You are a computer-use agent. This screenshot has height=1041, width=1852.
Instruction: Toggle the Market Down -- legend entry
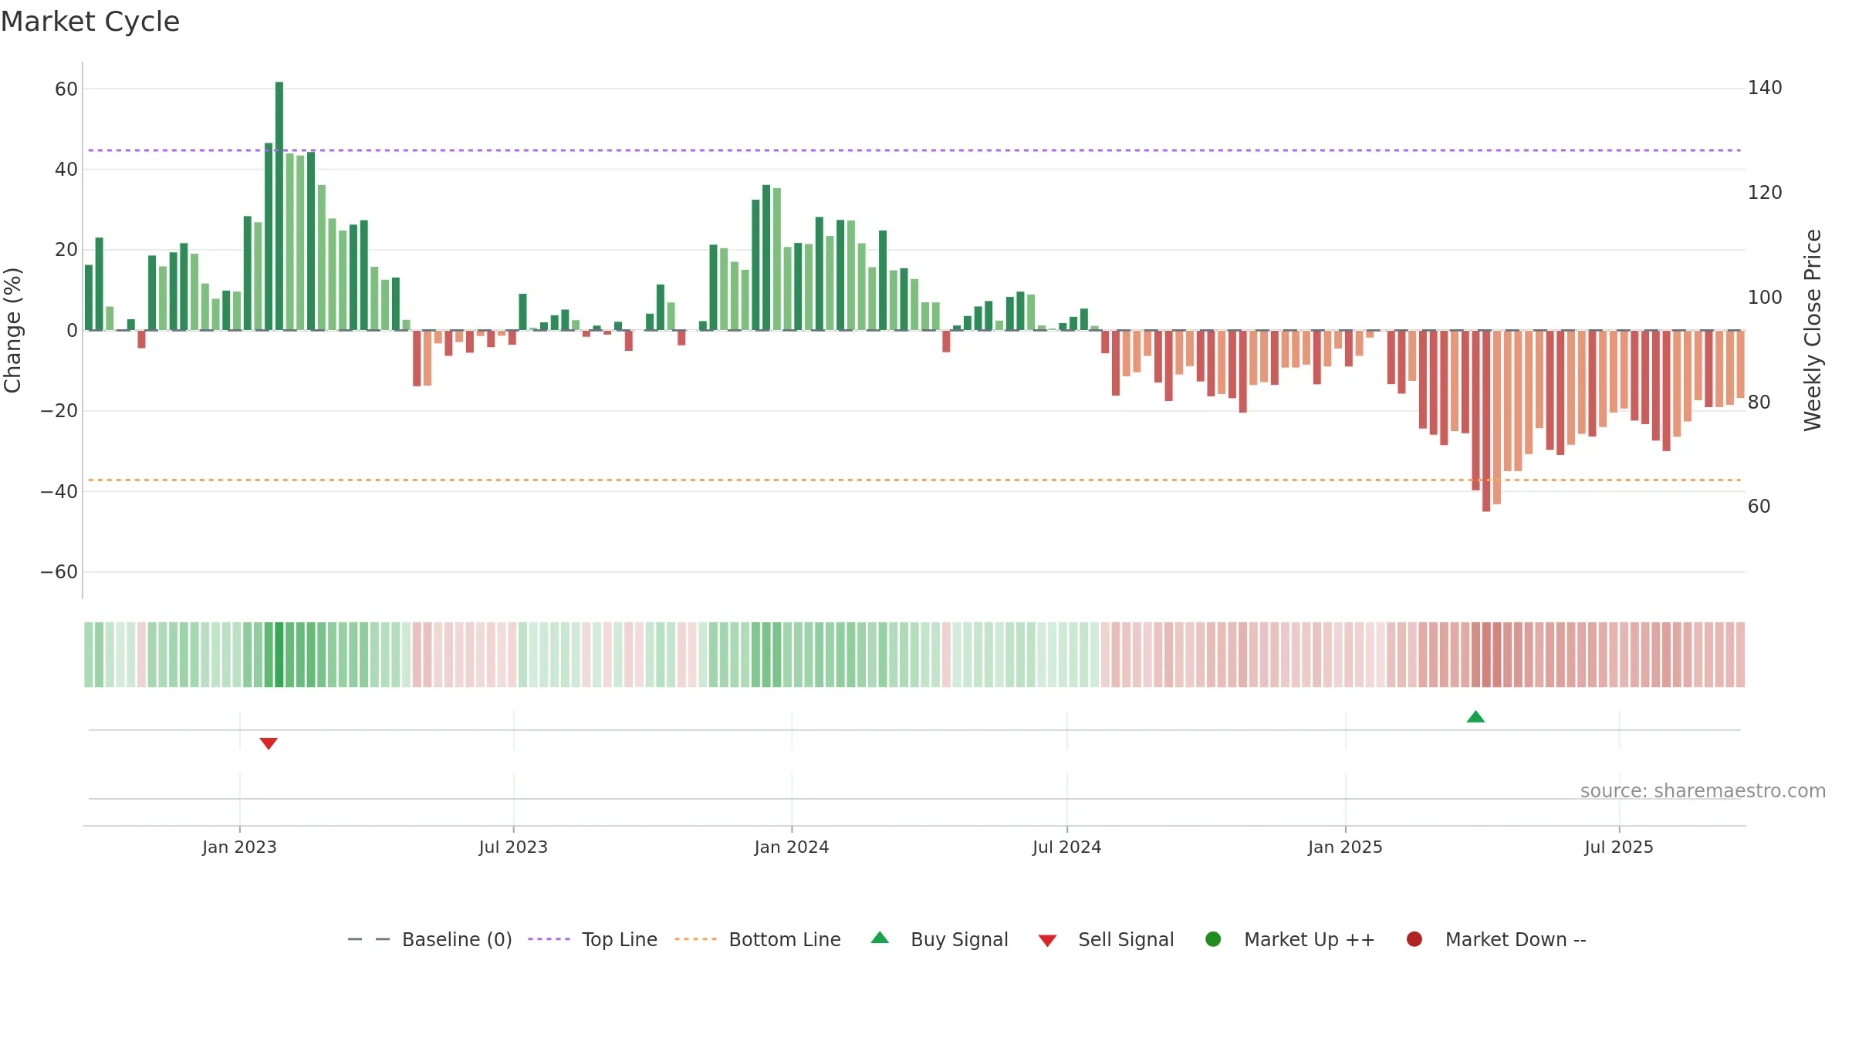point(1496,939)
